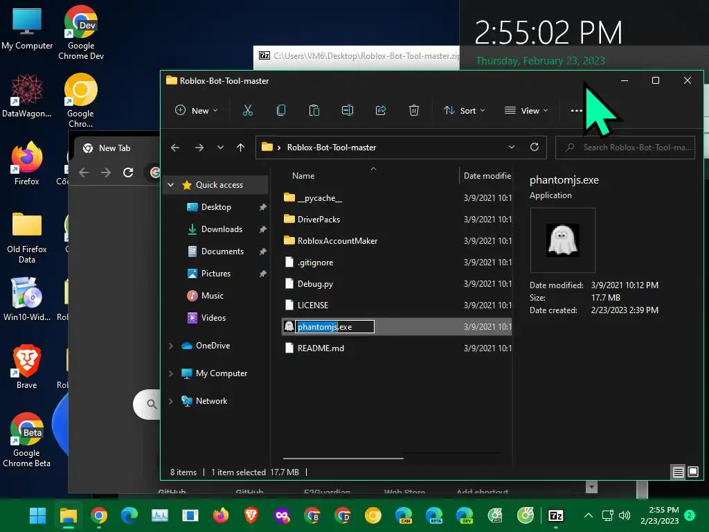Expand address bar history dropdown
The width and height of the screenshot is (709, 532).
pyautogui.click(x=512, y=148)
